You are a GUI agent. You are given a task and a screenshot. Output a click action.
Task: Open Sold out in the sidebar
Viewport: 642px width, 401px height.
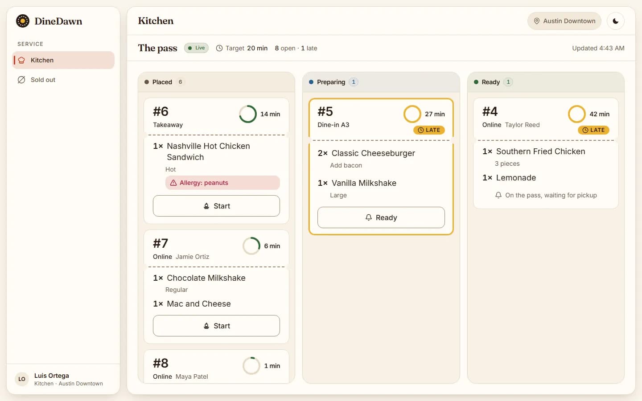click(x=63, y=80)
